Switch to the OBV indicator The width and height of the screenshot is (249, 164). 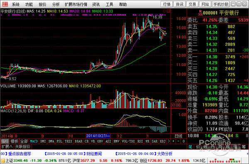click(x=100, y=141)
